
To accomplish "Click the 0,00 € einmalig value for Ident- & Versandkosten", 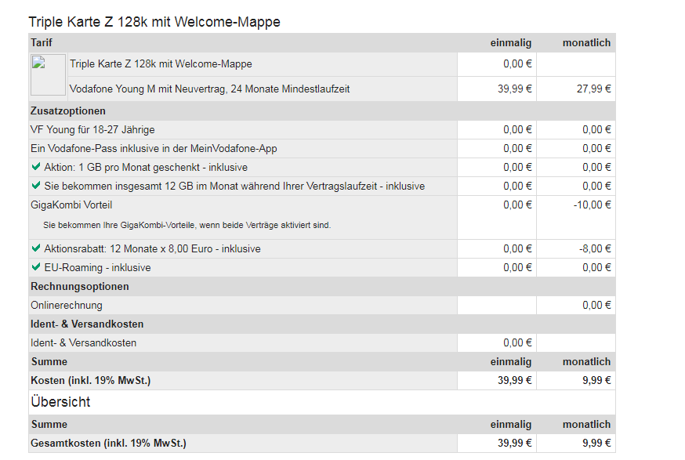I will [x=517, y=343].
